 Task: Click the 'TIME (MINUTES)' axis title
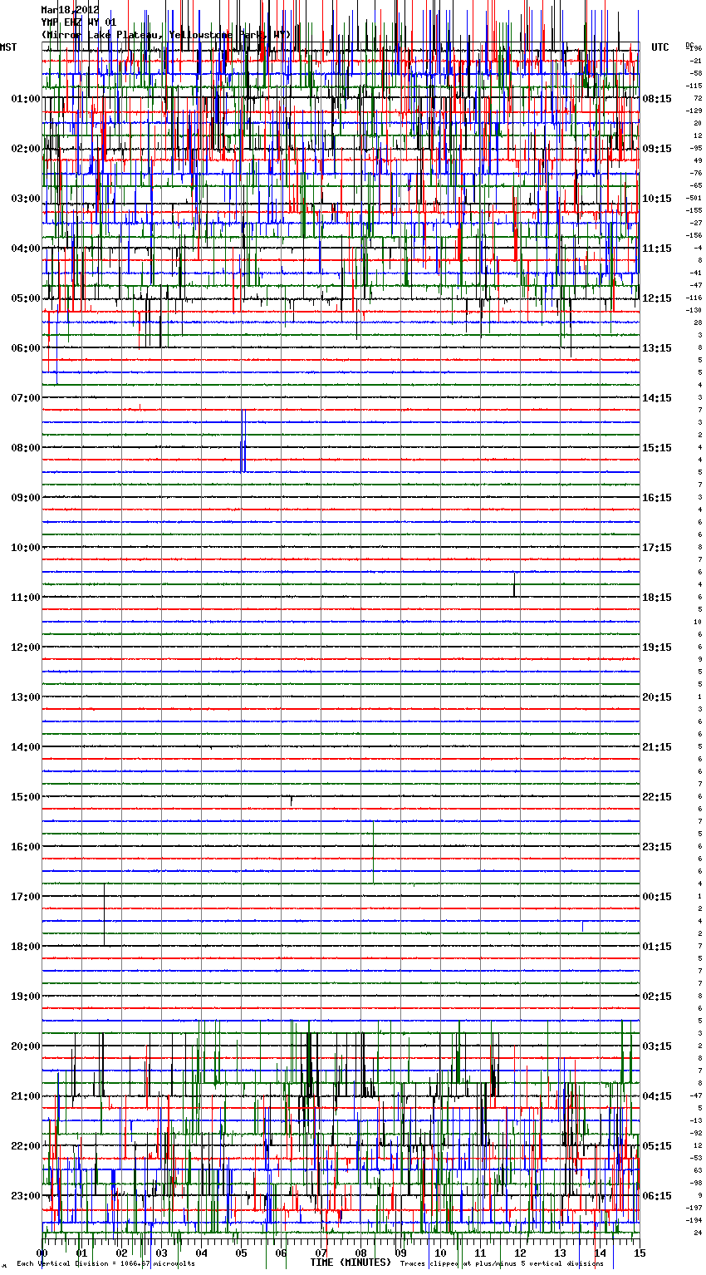click(351, 1263)
